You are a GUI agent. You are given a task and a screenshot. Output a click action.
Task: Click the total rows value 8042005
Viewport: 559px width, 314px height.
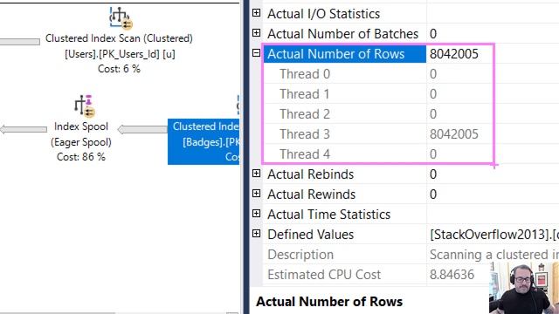coord(454,54)
